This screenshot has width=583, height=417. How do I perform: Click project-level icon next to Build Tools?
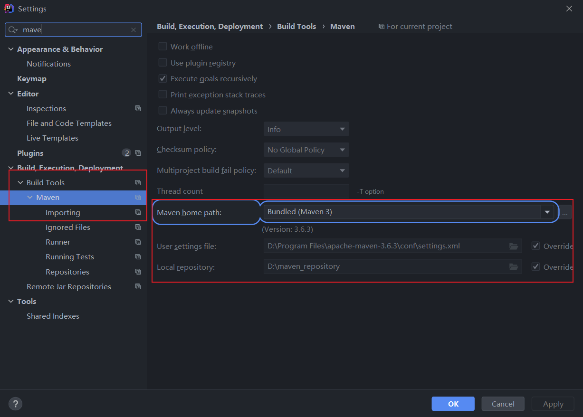click(x=138, y=182)
